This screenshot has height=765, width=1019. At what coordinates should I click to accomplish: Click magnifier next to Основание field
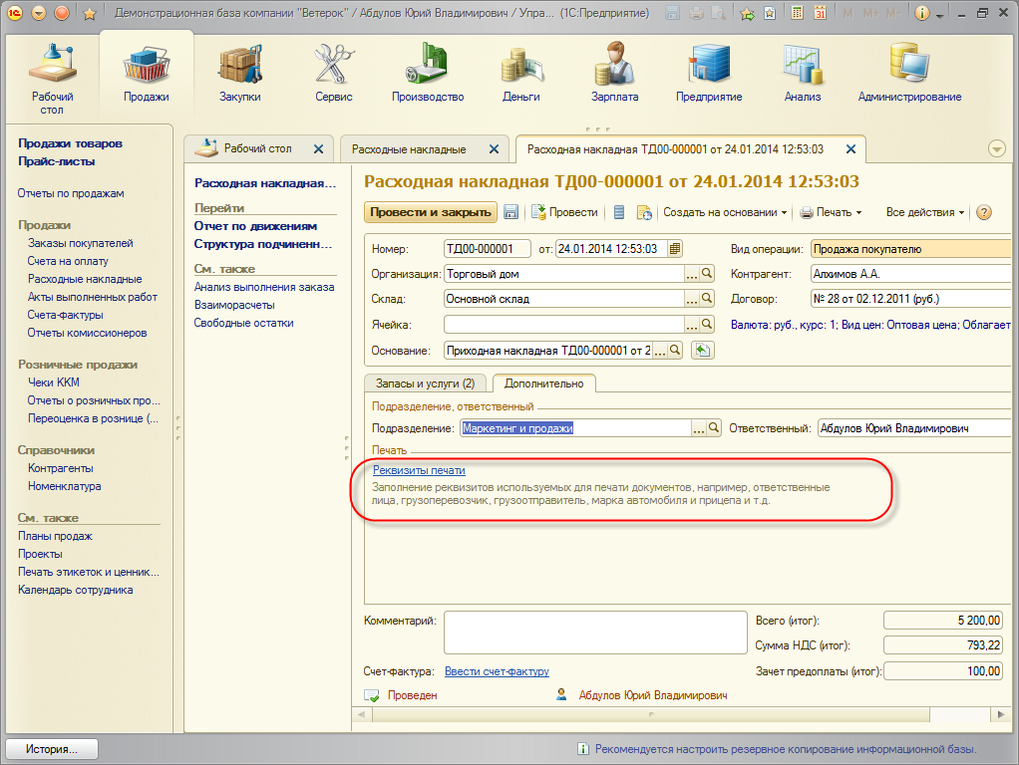[675, 350]
